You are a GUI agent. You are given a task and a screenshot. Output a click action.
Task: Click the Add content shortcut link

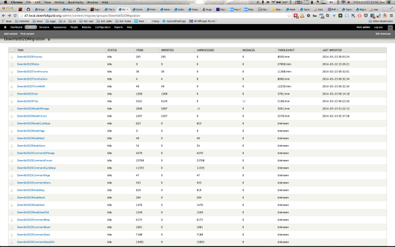click(x=10, y=34)
